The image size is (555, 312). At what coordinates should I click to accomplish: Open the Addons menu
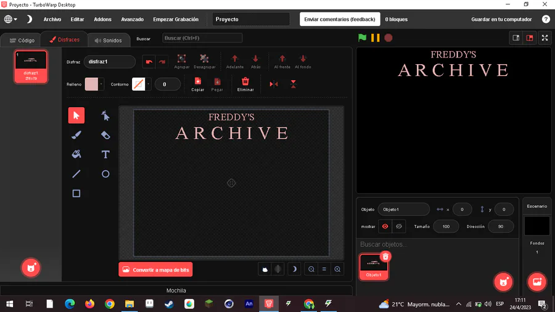click(102, 19)
